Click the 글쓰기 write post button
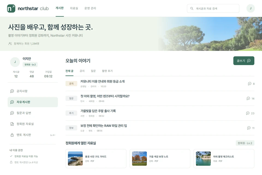This screenshot has width=262, height=175. tap(244, 61)
